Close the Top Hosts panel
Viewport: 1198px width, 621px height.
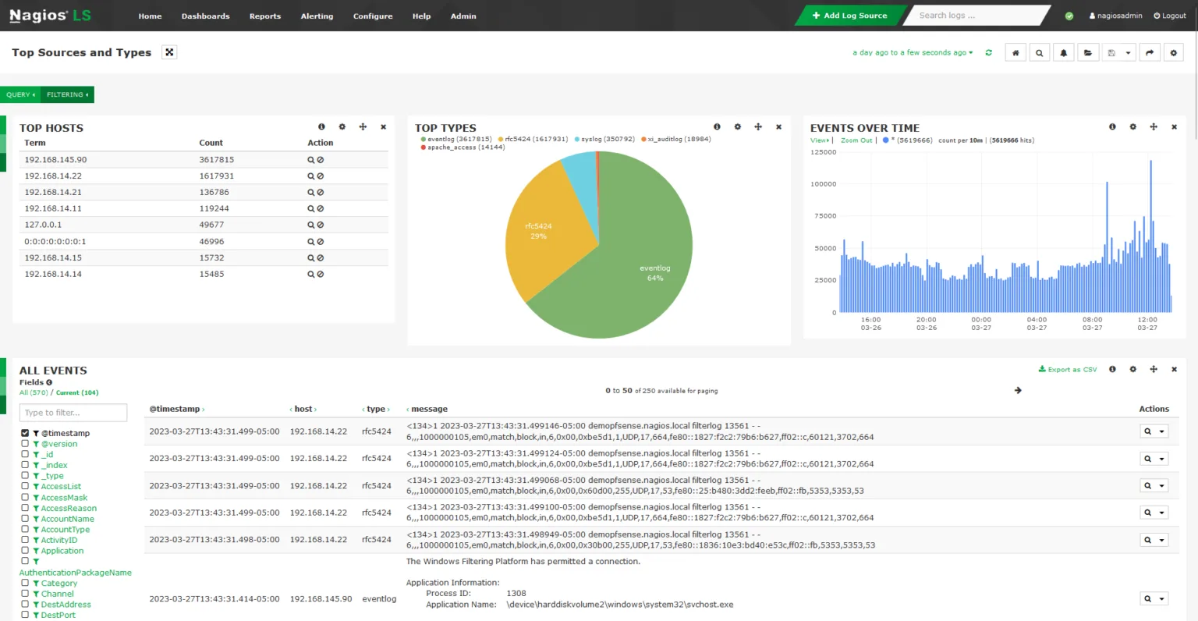(383, 126)
